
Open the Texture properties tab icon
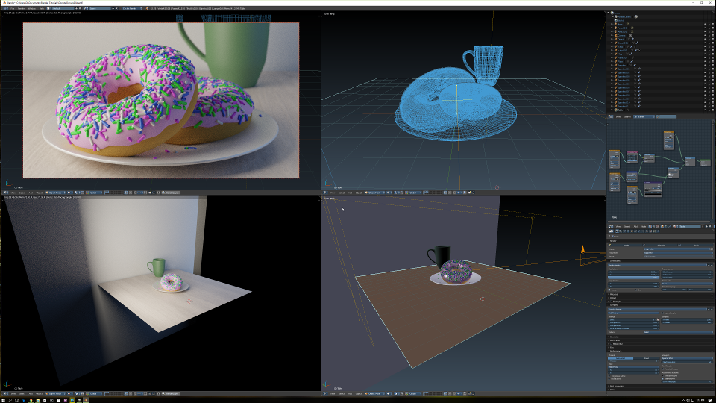(x=650, y=231)
